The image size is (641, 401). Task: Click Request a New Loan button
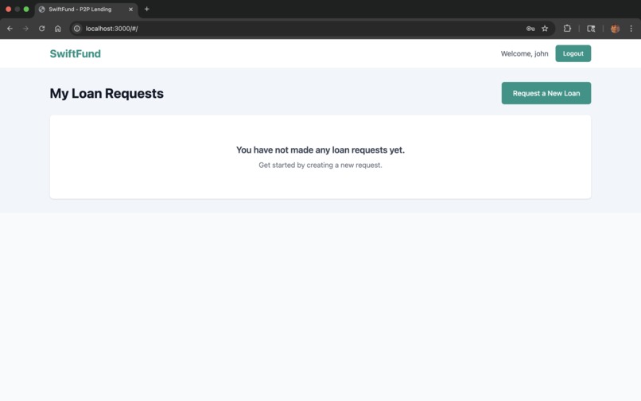(546, 93)
